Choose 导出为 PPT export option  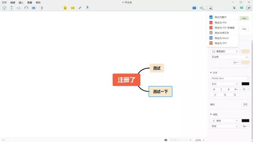point(222,43)
